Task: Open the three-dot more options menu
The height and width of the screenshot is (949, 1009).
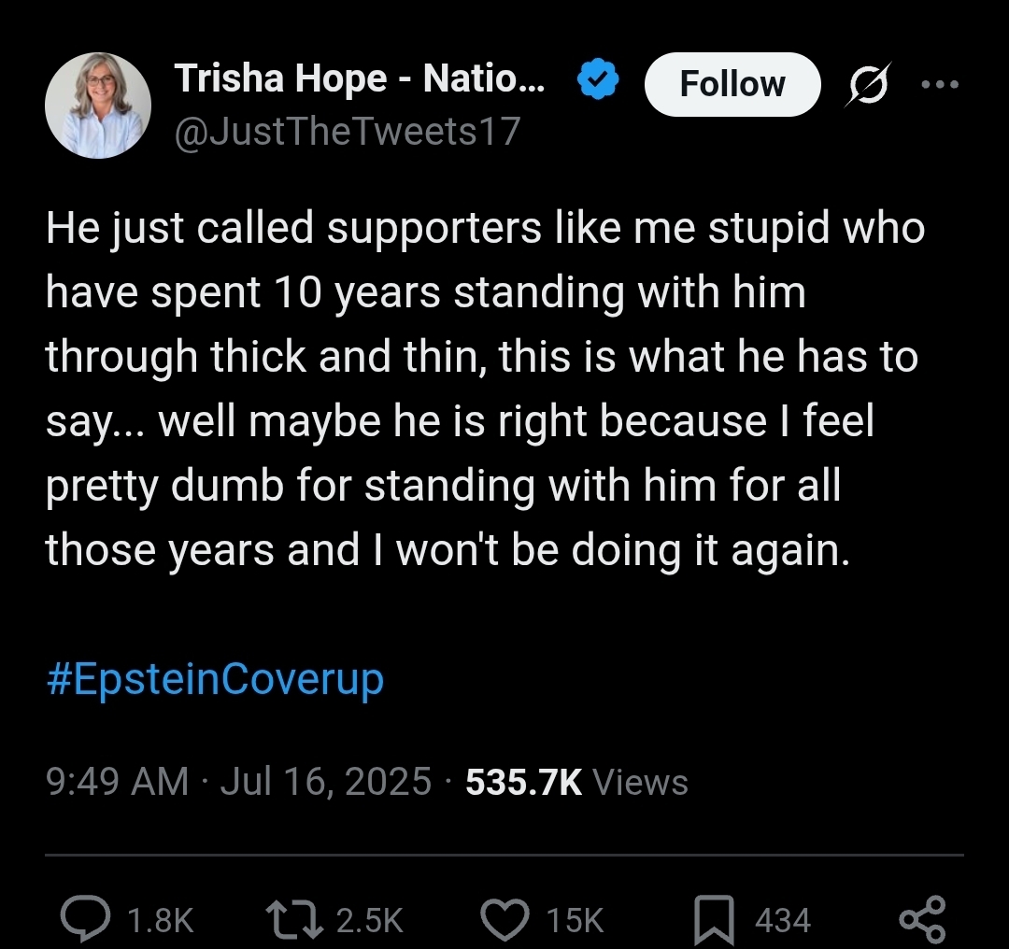Action: (939, 84)
